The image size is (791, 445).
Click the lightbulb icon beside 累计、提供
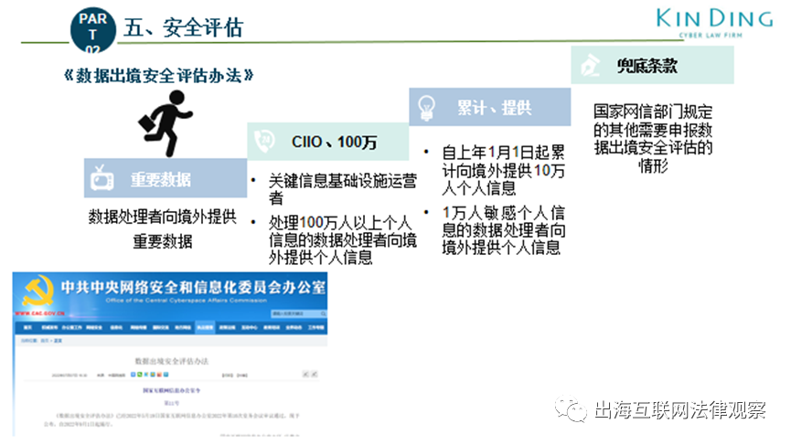click(426, 107)
